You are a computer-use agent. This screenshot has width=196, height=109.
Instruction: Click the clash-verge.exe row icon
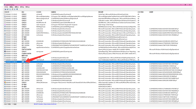[x=5, y=25]
